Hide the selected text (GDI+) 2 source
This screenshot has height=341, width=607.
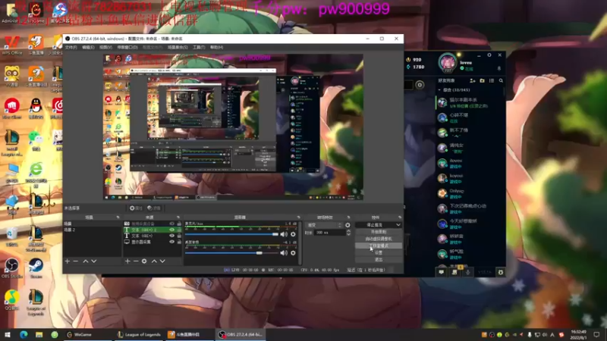tap(172, 230)
